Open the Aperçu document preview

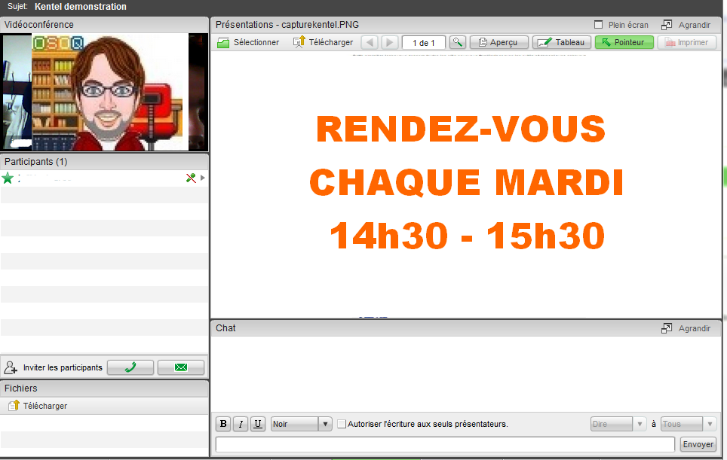pyautogui.click(x=498, y=42)
